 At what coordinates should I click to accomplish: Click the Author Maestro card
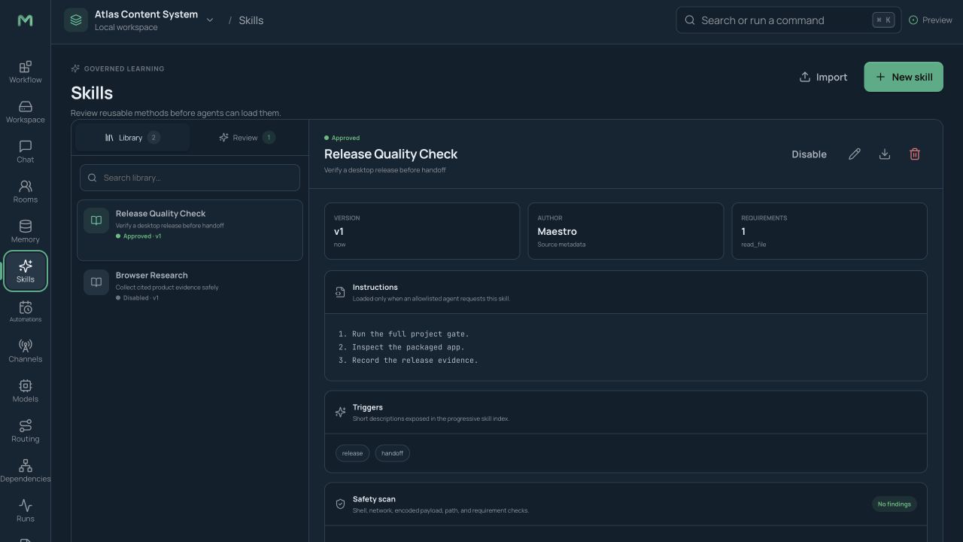point(626,231)
